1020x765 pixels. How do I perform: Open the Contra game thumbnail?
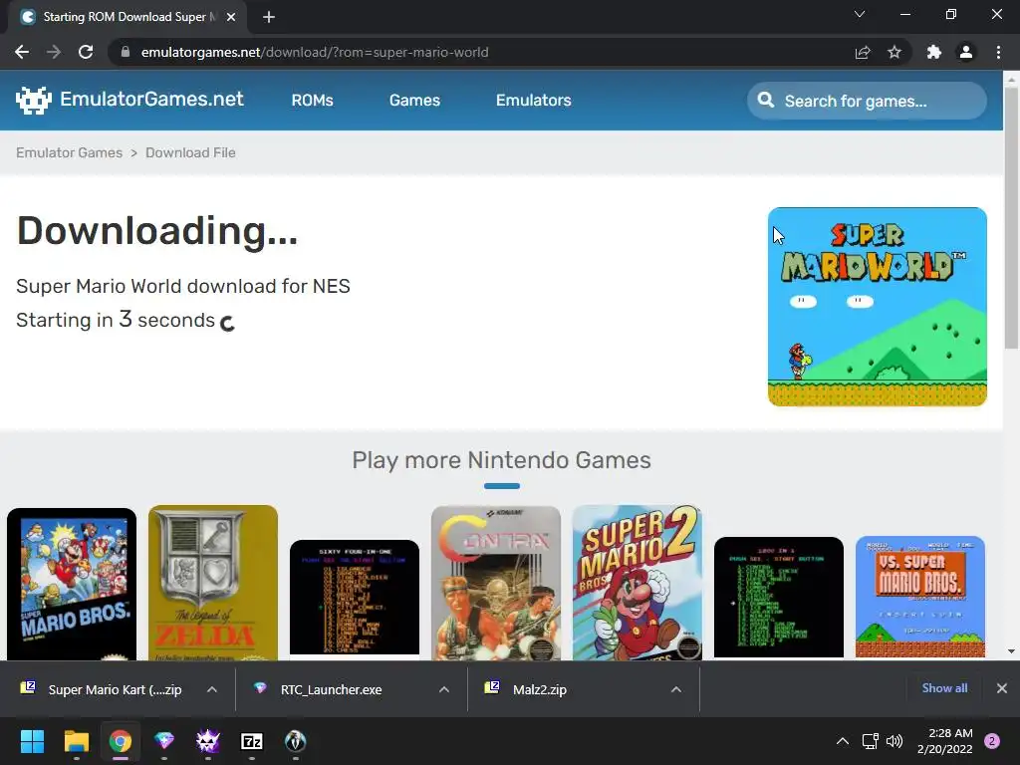(x=496, y=584)
